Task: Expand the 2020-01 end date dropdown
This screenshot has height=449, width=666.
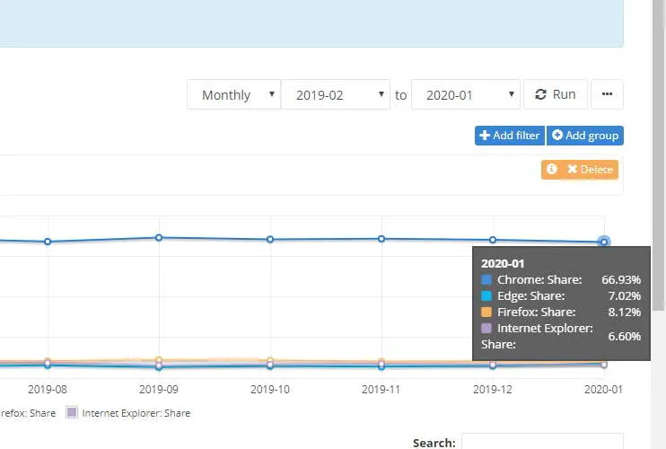Action: [x=465, y=94]
